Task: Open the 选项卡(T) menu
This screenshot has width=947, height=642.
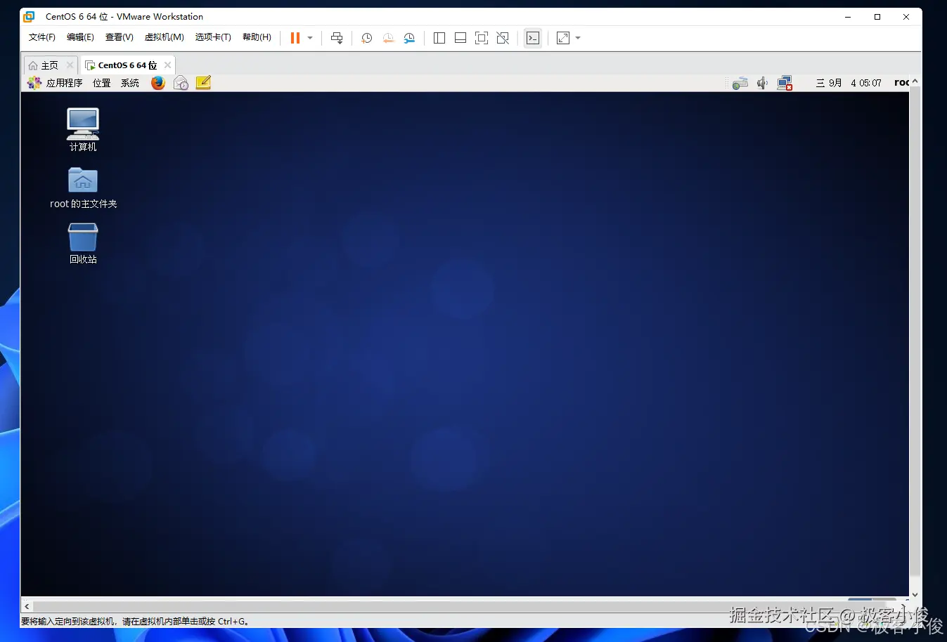Action: pos(213,37)
